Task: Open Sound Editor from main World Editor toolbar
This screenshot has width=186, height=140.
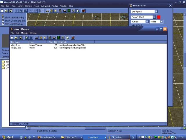Action: [56, 11]
